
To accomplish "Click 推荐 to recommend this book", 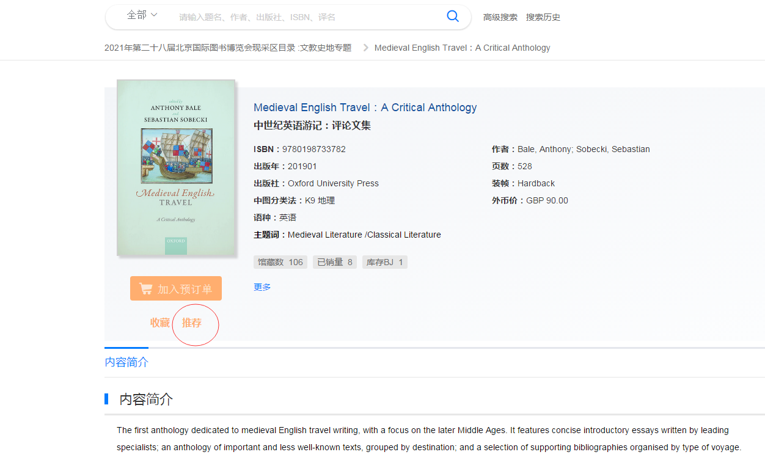I will tap(192, 323).
